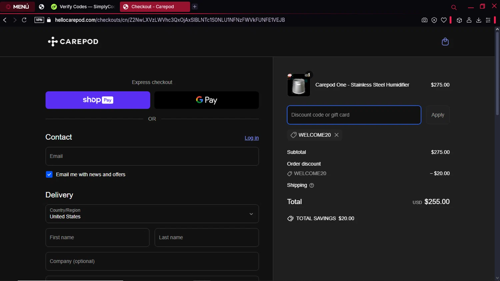Uncheck Email me with news and offers

pos(49,174)
